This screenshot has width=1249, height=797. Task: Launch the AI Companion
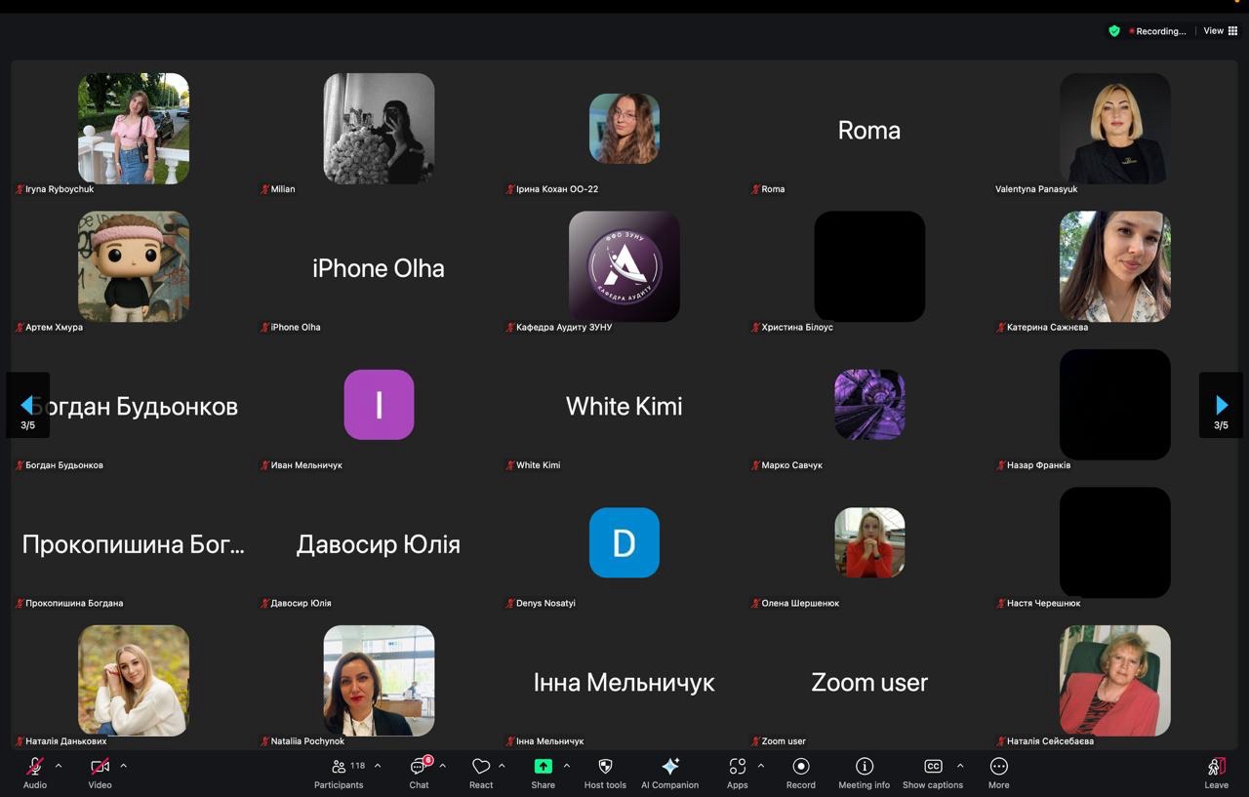pyautogui.click(x=669, y=767)
